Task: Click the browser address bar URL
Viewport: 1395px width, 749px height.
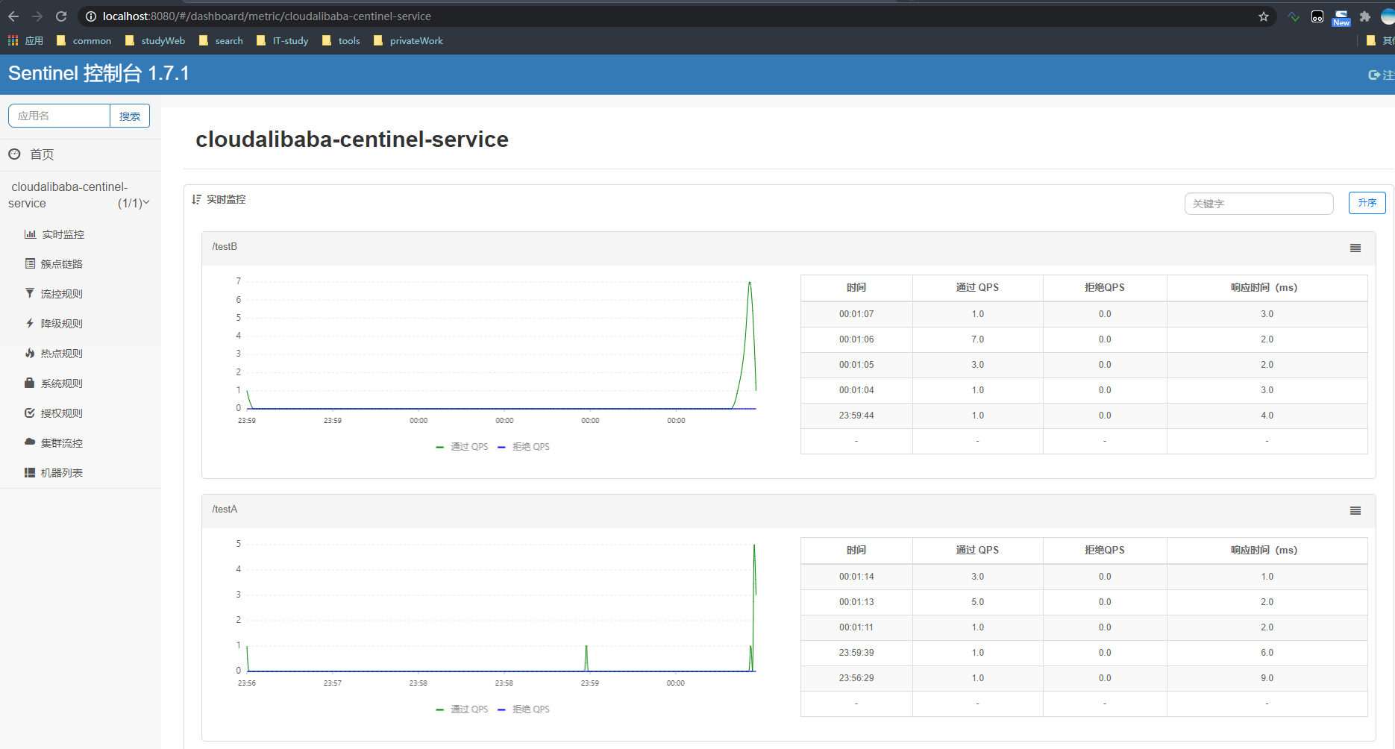Action: (x=267, y=16)
